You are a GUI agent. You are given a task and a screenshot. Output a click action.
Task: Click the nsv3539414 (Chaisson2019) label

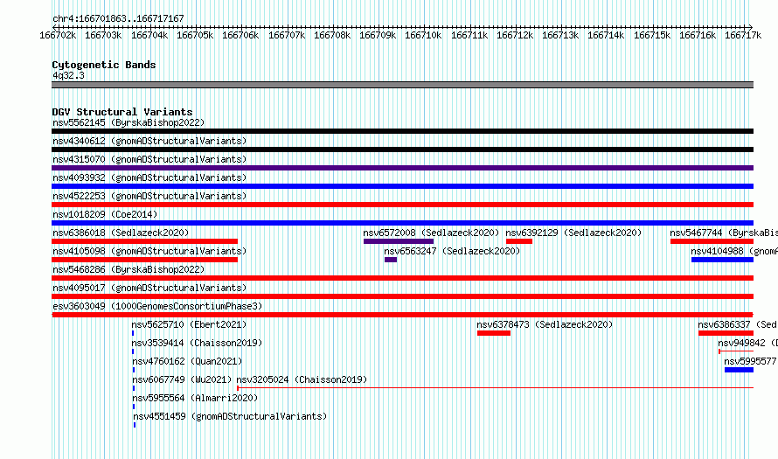(x=197, y=343)
